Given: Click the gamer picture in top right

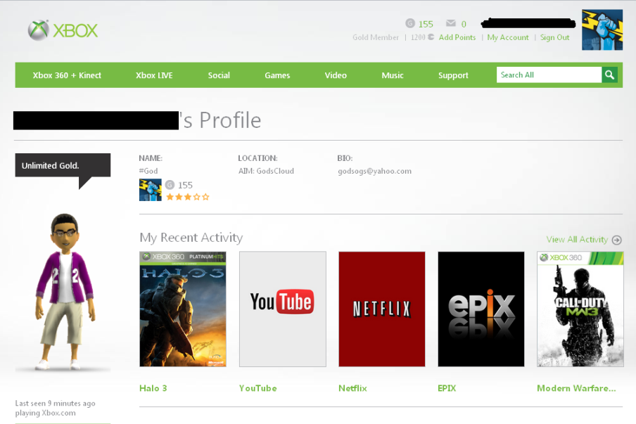Looking at the screenshot, I should click(602, 30).
